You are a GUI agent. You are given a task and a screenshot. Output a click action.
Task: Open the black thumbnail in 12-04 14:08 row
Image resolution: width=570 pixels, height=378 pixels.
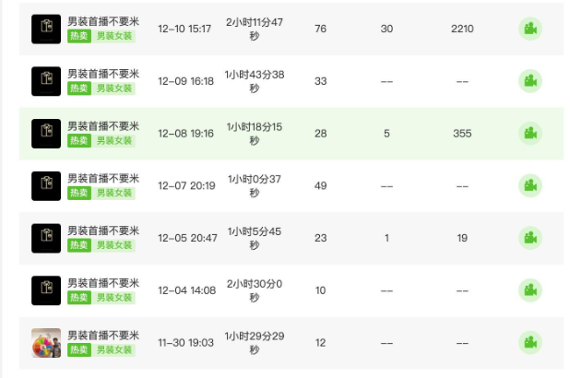point(46,290)
